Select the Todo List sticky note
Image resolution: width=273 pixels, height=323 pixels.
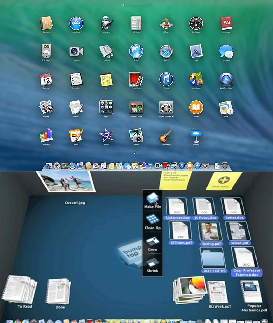pyautogui.click(x=175, y=180)
